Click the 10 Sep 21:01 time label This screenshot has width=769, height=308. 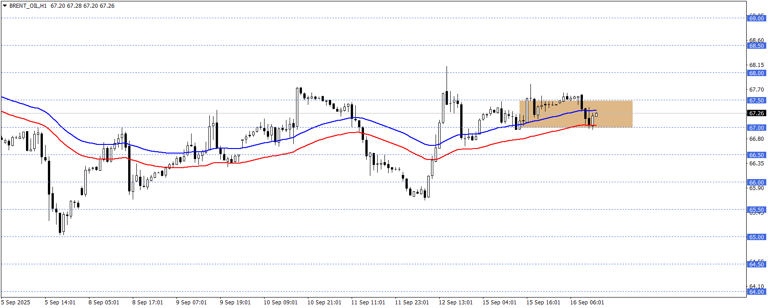324,303
